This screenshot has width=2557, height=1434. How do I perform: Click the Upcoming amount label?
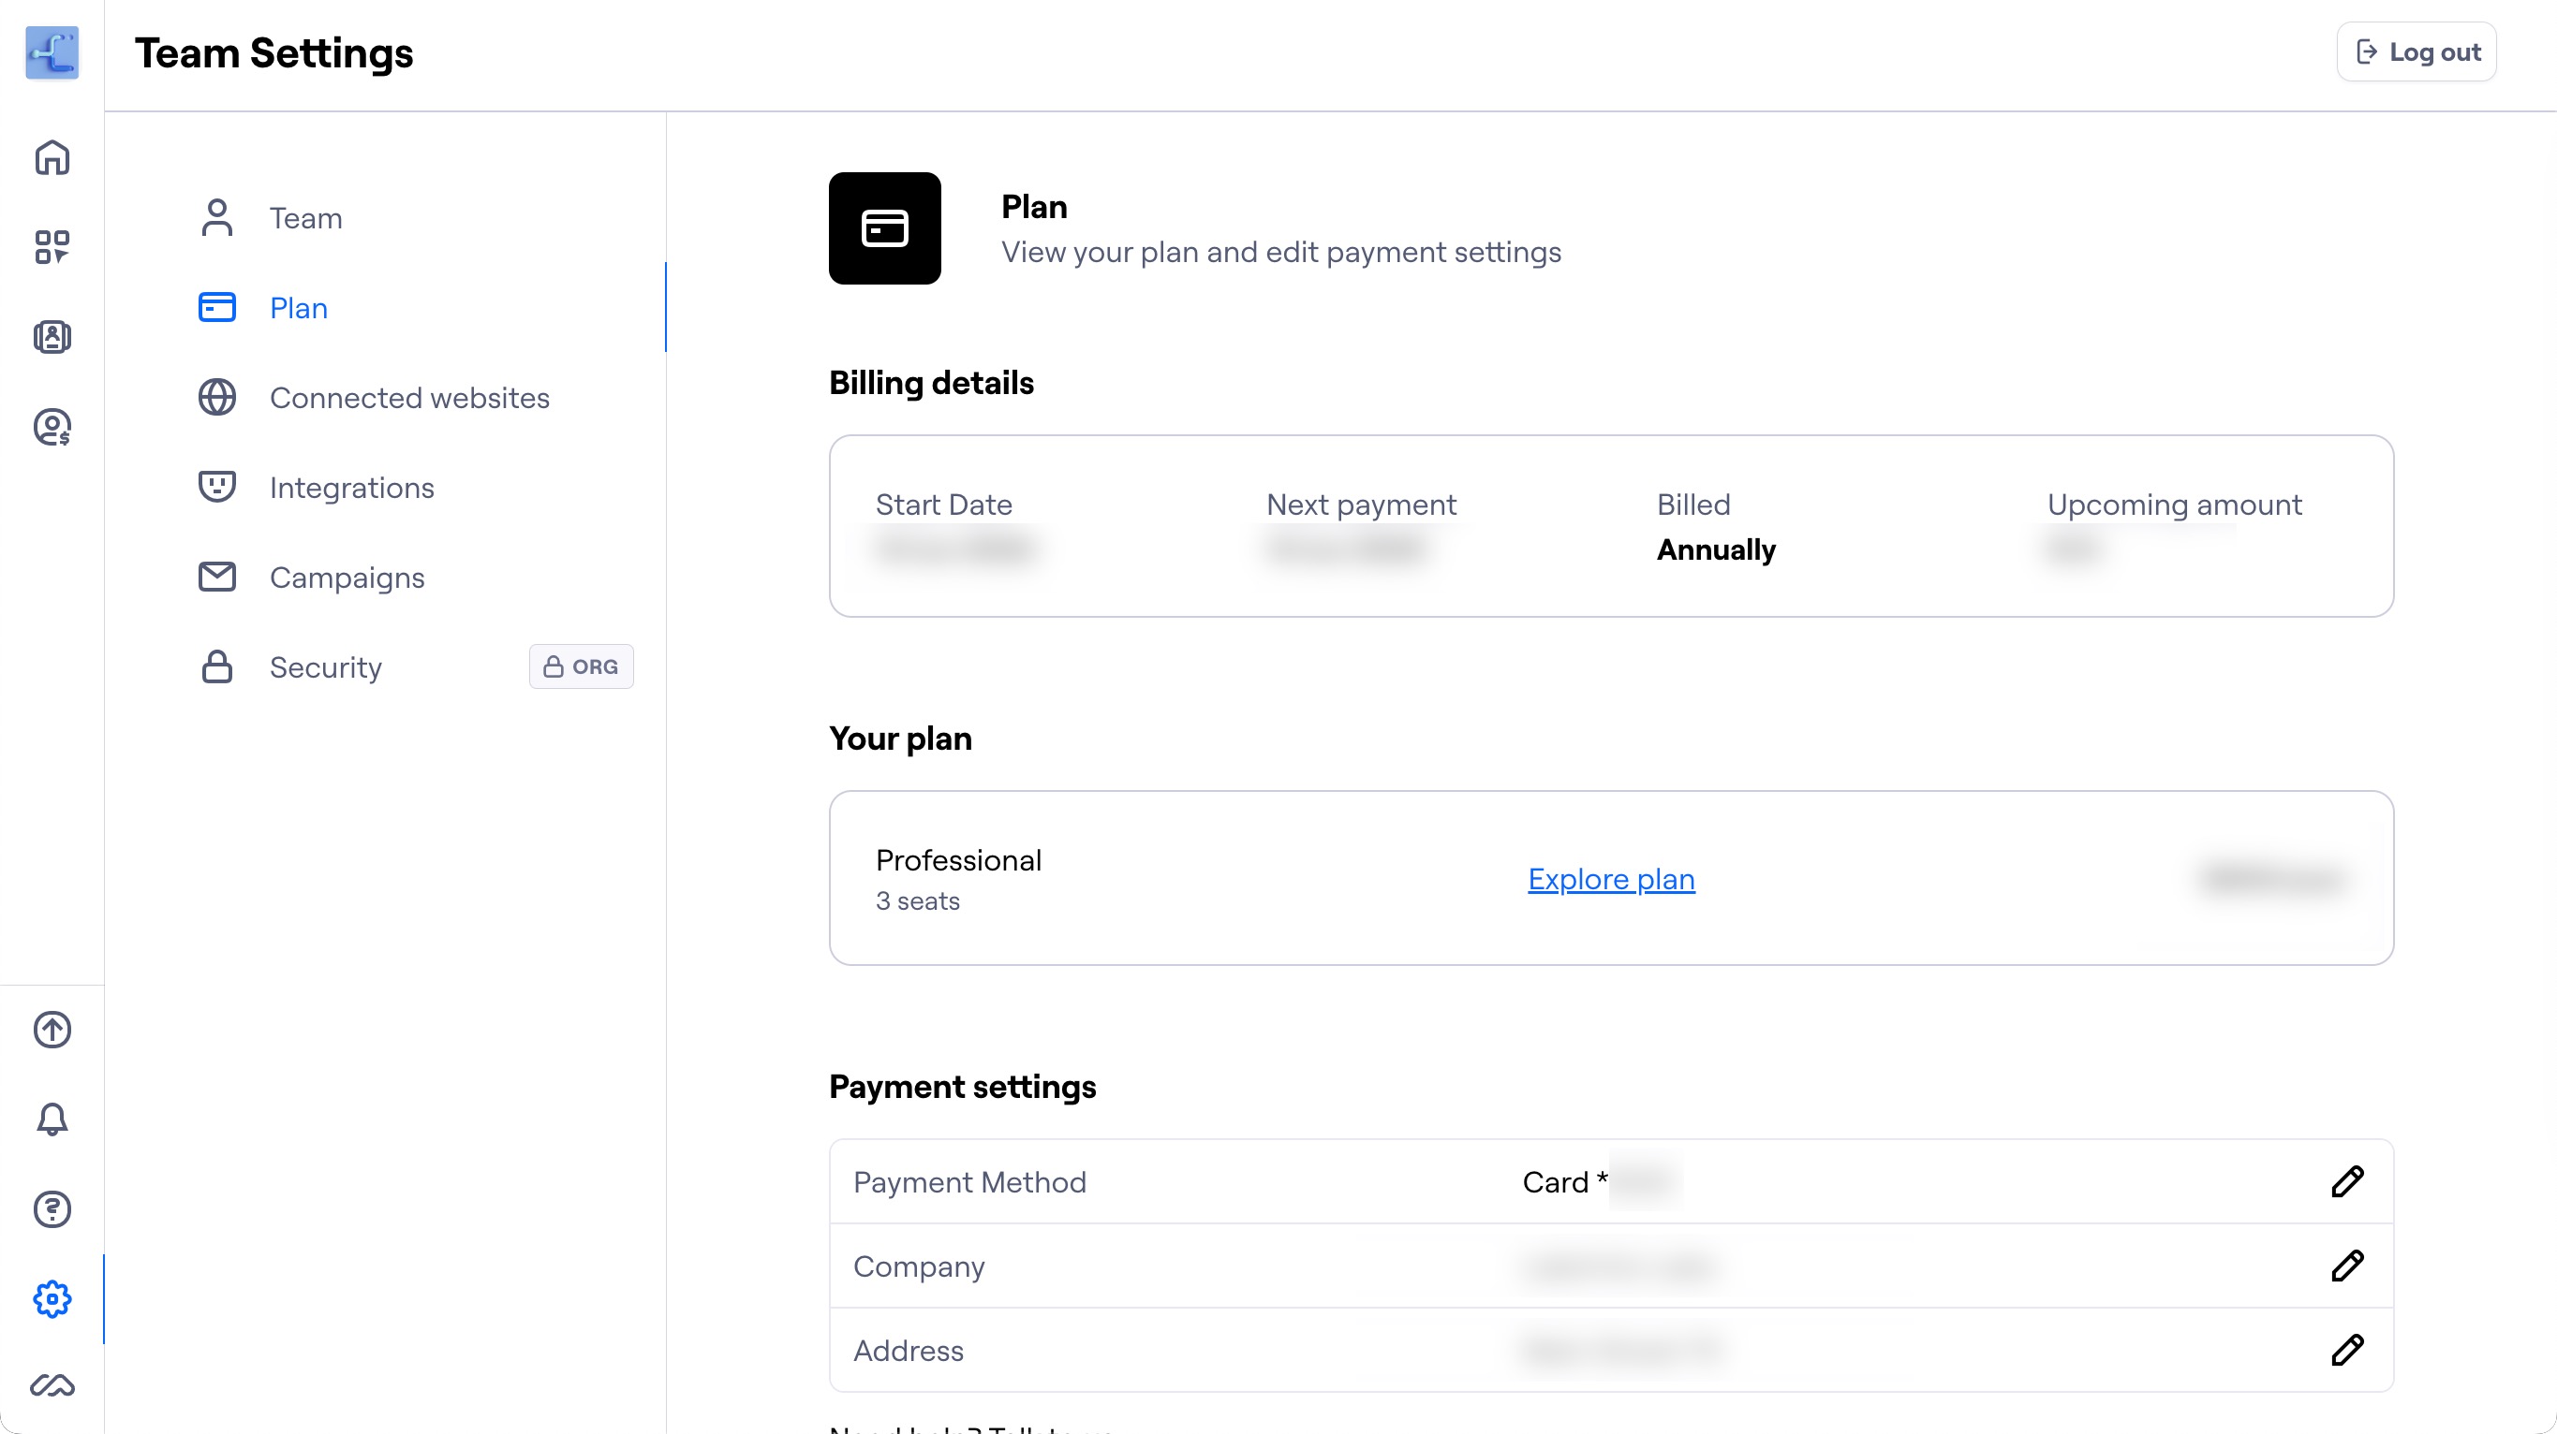[2174, 505]
